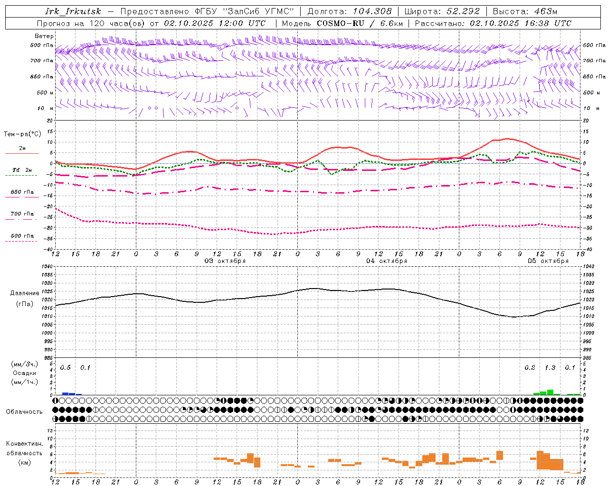Click the Осадки precipitation label
The width and height of the screenshot is (608, 486).
[x=25, y=373]
